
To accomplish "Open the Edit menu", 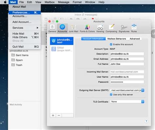I will pyautogui.click(x=29, y=2).
